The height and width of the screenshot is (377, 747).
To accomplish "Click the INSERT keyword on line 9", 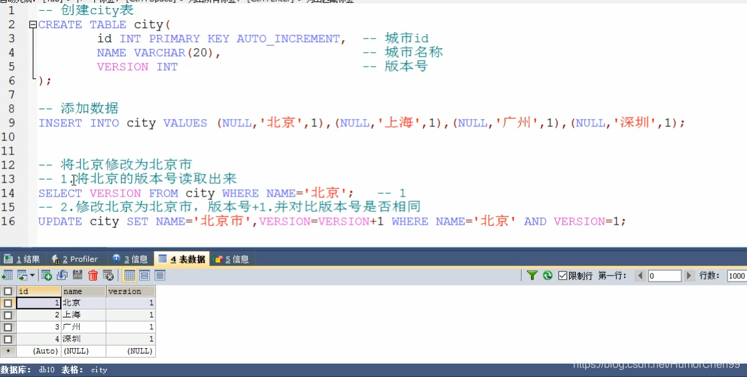I will (60, 123).
